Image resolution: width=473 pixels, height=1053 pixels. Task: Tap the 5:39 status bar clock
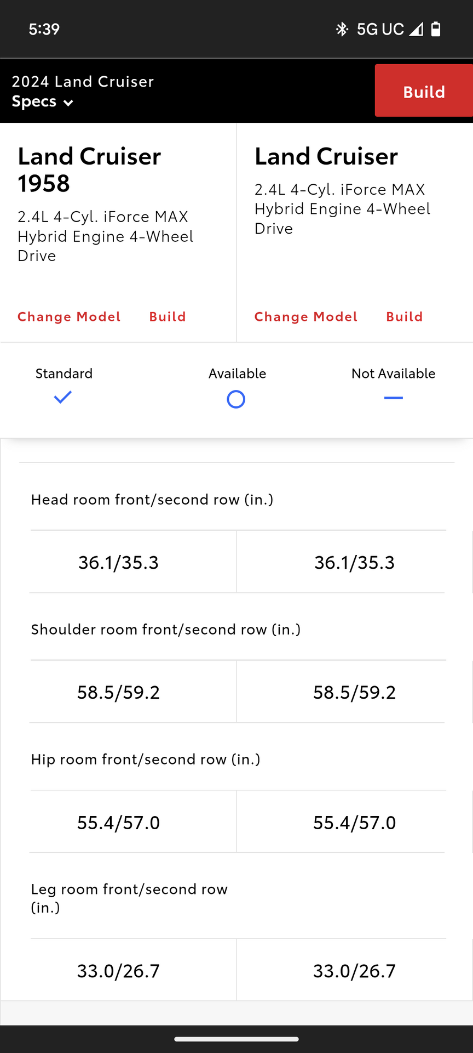44,29
